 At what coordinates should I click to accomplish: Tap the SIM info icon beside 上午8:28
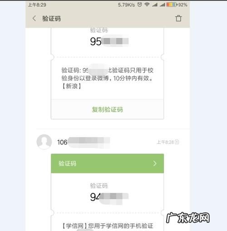tap(177, 142)
